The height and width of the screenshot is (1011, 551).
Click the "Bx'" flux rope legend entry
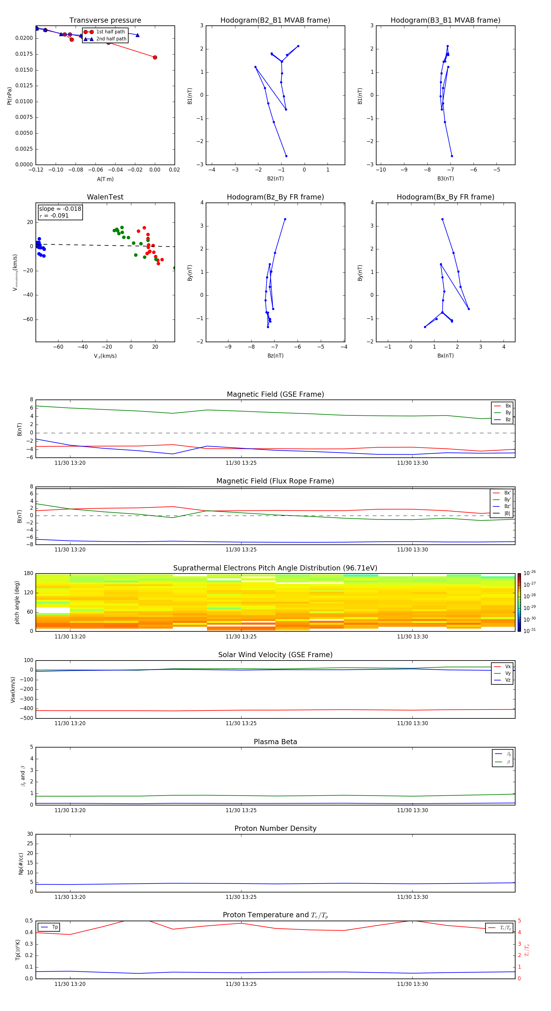tap(502, 493)
